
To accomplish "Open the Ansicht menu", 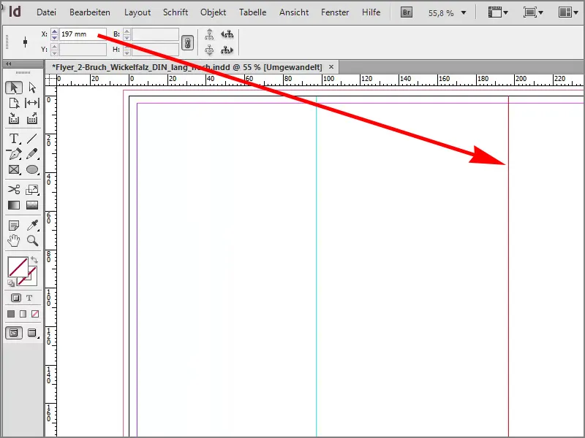I will click(x=294, y=12).
